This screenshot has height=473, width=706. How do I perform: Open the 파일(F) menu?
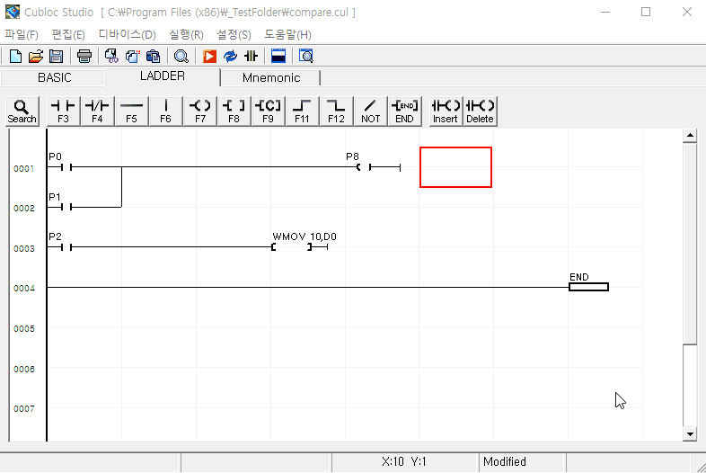pos(22,34)
